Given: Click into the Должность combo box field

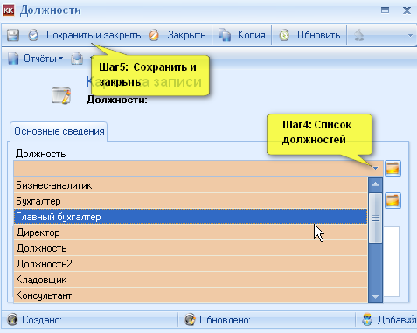Looking at the screenshot, I should (191, 168).
